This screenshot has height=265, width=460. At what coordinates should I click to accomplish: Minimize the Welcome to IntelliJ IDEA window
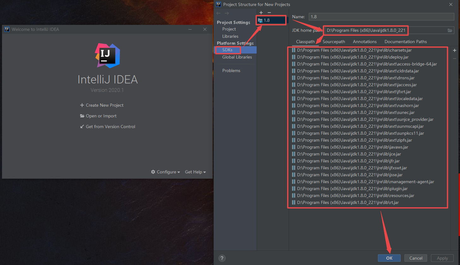point(190,29)
